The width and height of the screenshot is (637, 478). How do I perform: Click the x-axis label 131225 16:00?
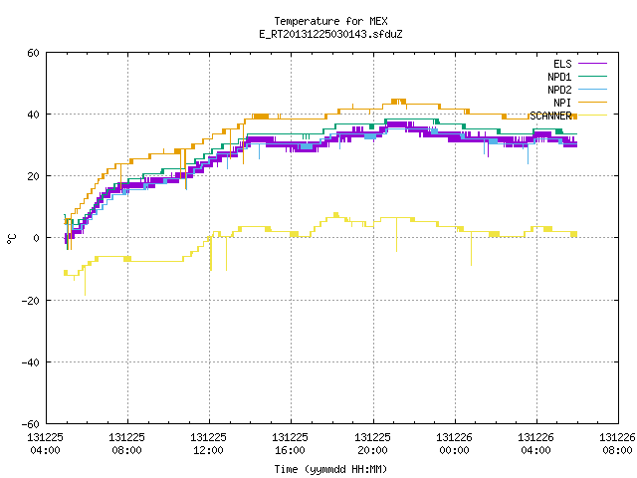point(290,444)
